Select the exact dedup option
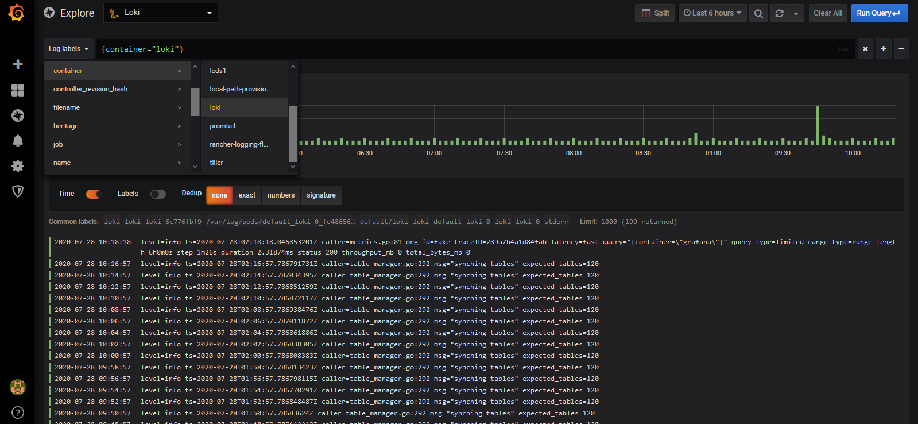This screenshot has width=918, height=424. click(247, 195)
